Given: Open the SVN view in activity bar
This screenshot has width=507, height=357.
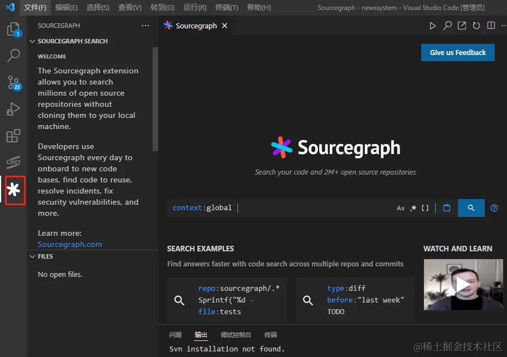Looking at the screenshot, I should coord(13,162).
